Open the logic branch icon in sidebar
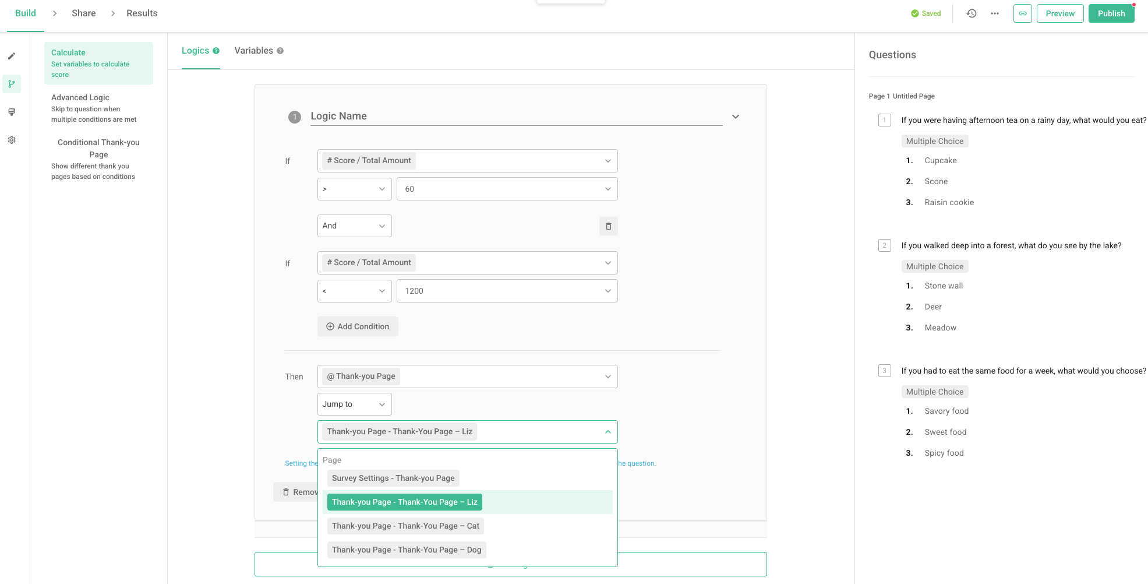 12,84
